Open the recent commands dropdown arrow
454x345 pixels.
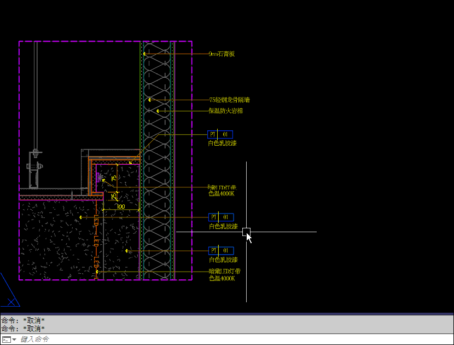click(x=14, y=340)
